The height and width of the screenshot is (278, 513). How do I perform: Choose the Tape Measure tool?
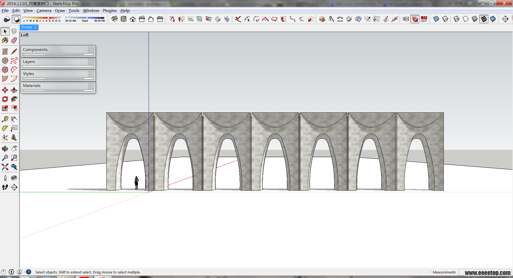5,119
